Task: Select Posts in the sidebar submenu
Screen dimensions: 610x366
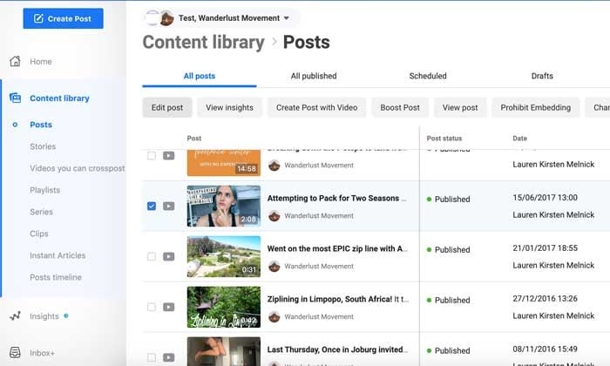Action: 41,125
